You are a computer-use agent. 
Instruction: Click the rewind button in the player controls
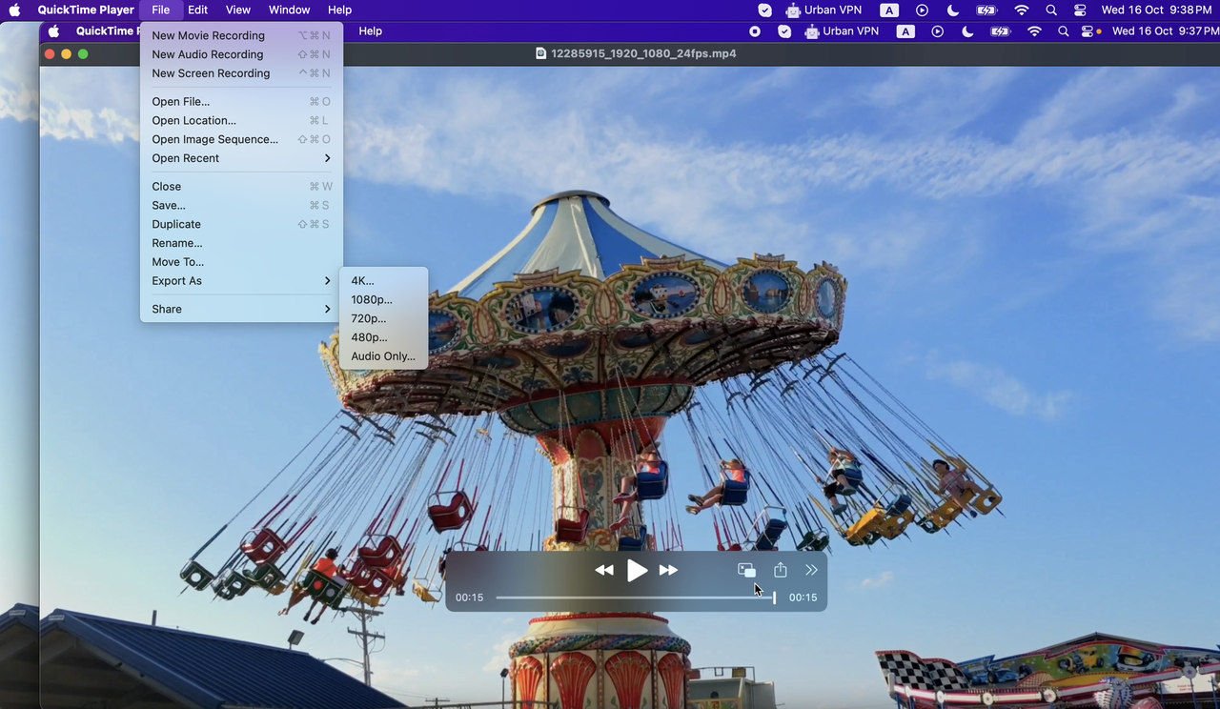pos(604,571)
